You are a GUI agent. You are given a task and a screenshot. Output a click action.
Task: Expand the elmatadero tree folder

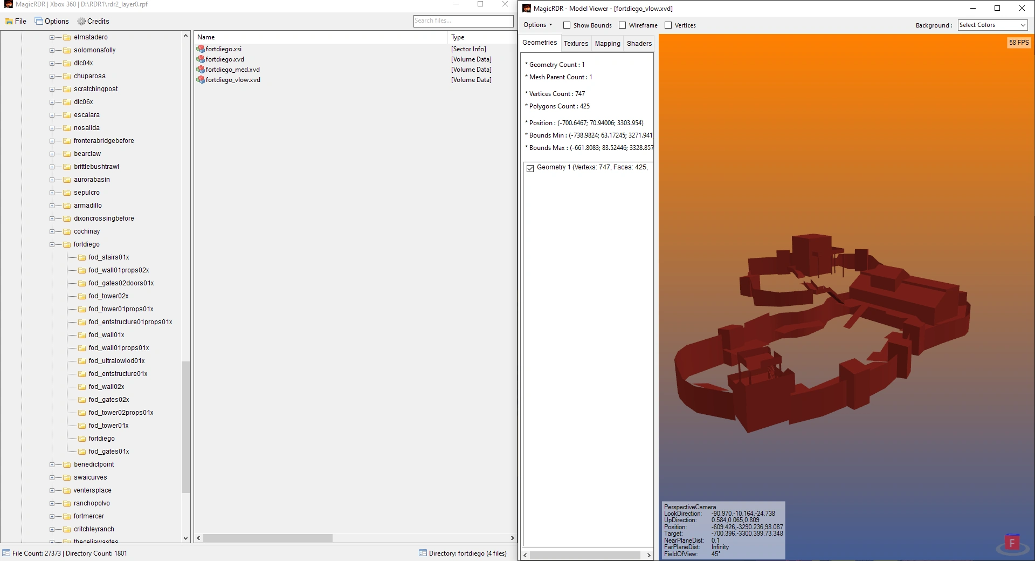(52, 37)
